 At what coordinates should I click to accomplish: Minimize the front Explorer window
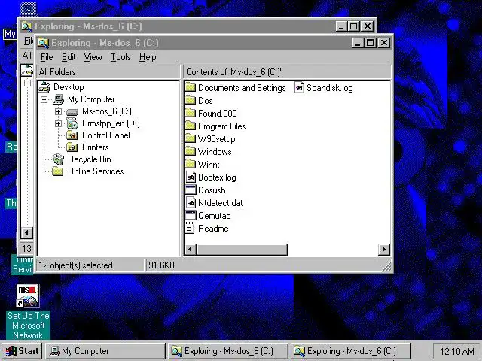click(358, 43)
